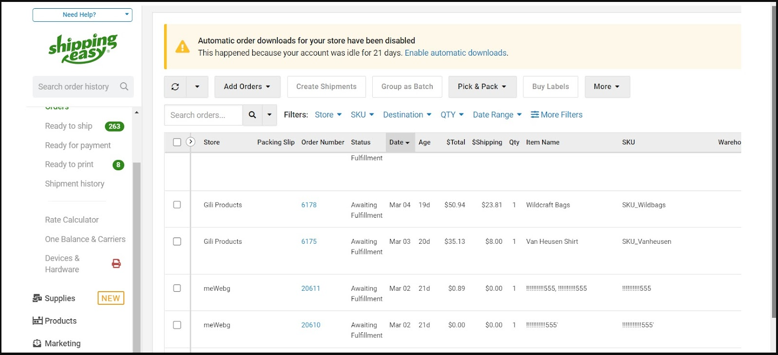Open Supplies from the sidebar icon
The width and height of the screenshot is (778, 355).
click(37, 298)
